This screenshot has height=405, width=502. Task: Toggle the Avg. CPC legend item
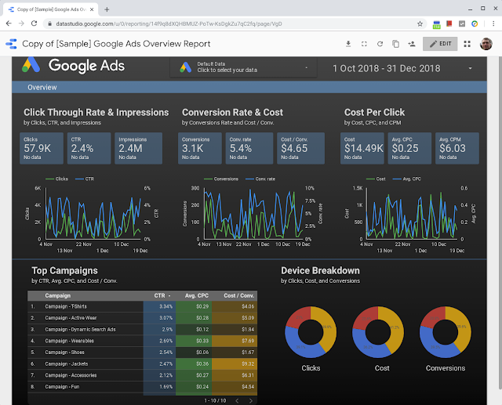406,179
